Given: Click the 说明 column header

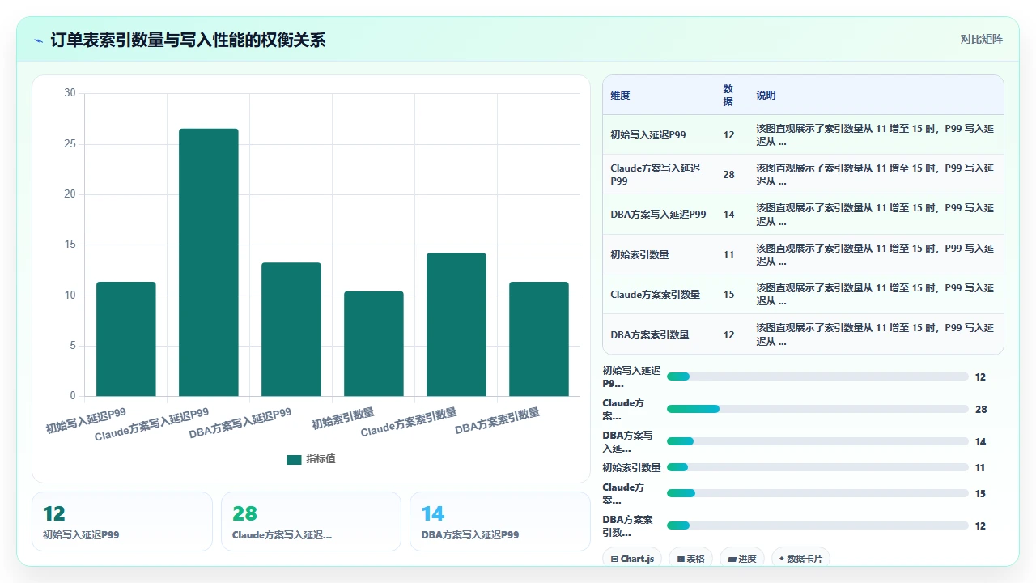Looking at the screenshot, I should pyautogui.click(x=766, y=96).
